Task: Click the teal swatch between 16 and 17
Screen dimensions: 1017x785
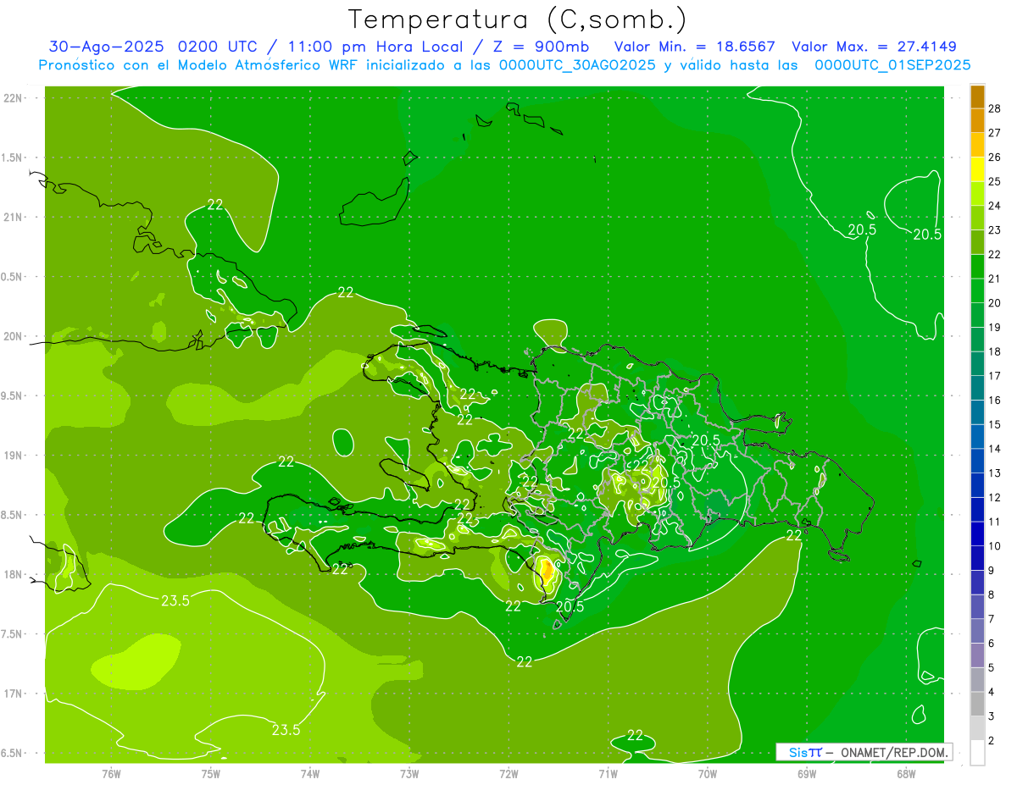Action: 977,388
